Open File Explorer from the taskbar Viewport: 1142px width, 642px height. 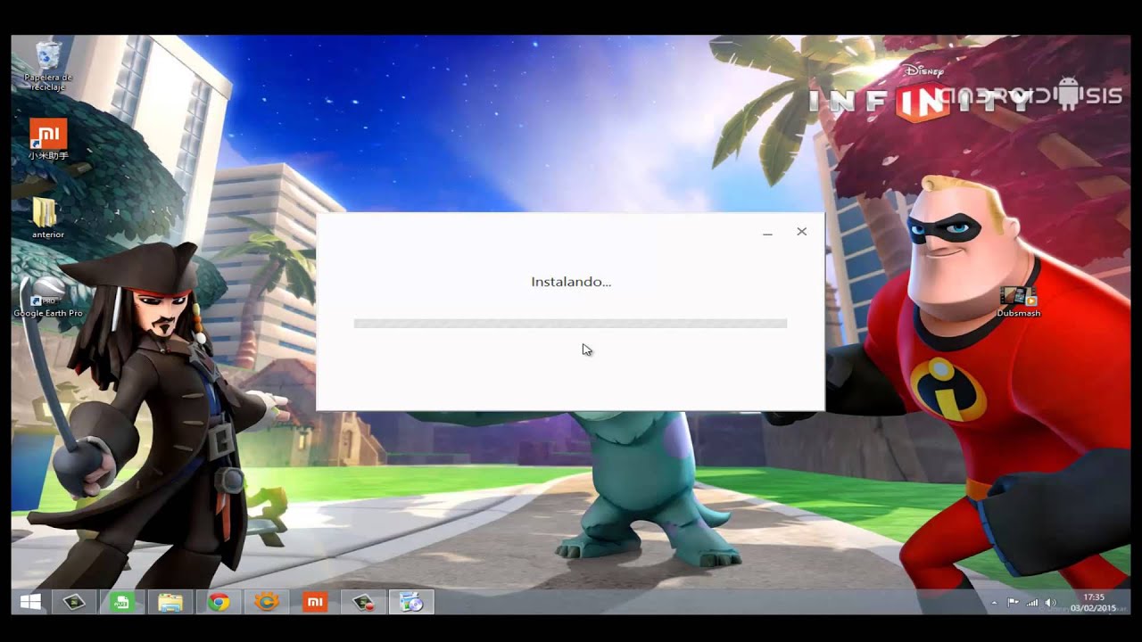170,603
